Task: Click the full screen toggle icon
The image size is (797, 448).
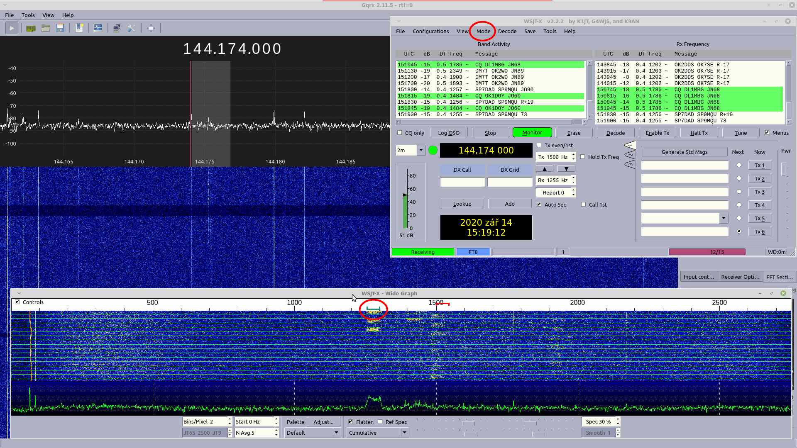Action: pyautogui.click(x=151, y=28)
